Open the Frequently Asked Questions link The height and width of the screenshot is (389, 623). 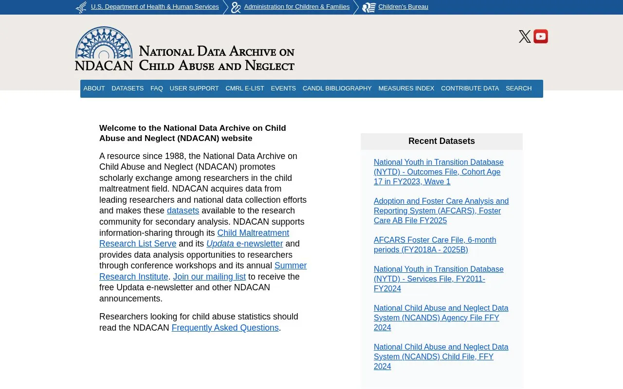[225, 328]
